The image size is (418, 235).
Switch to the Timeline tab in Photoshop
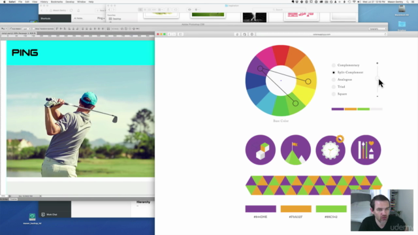pyautogui.click(x=13, y=199)
